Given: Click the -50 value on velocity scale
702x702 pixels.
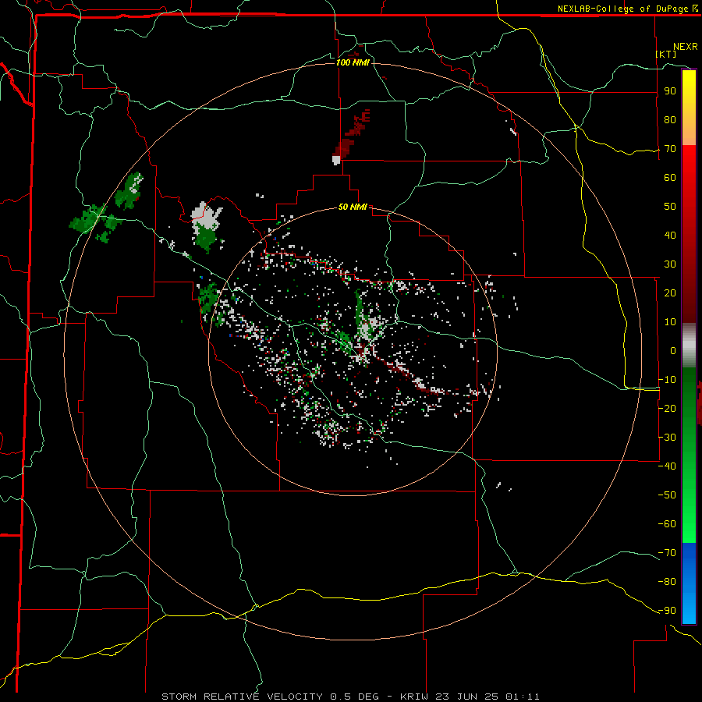Looking at the screenshot, I should pos(668,495).
